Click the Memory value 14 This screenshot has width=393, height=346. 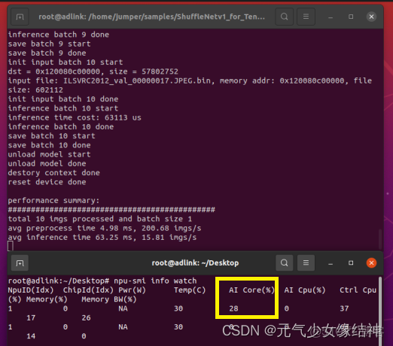[31, 336]
